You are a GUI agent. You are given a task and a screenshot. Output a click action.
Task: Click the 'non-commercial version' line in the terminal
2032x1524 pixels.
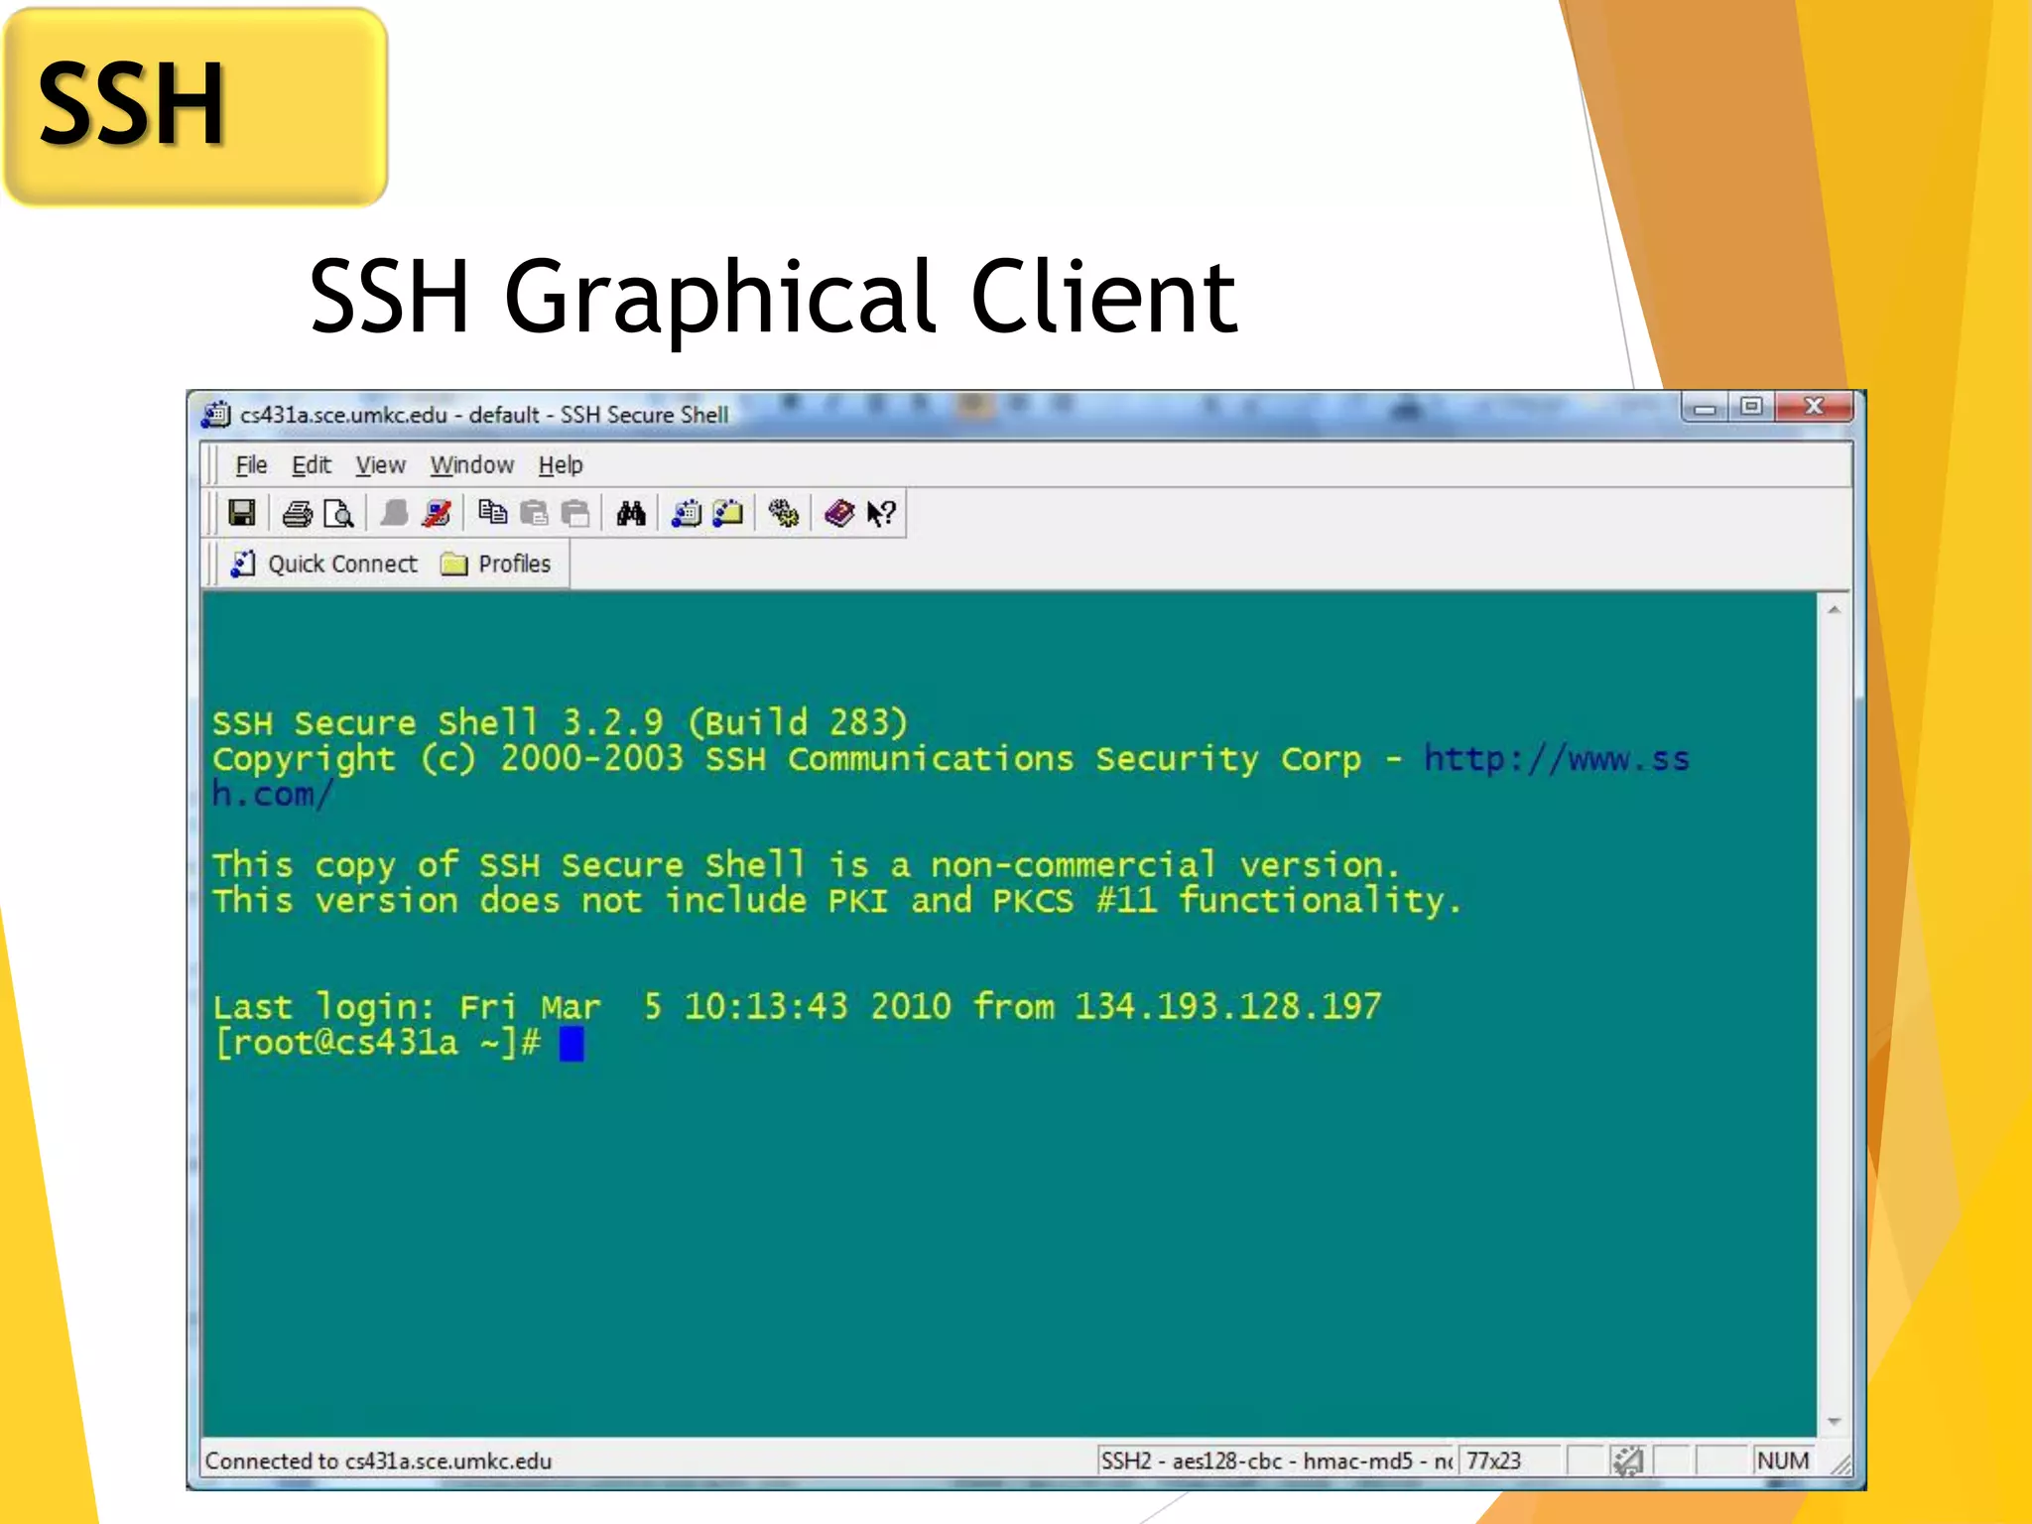[806, 864]
